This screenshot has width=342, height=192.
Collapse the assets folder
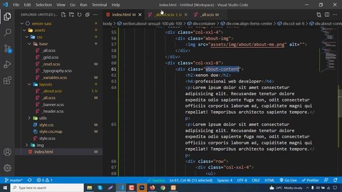pos(25,30)
